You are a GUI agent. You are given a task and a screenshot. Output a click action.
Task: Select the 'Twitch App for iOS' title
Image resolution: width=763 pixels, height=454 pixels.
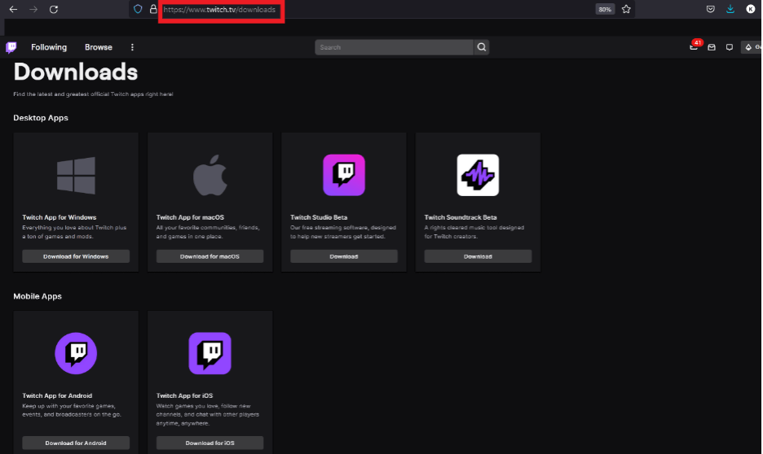[x=184, y=395]
